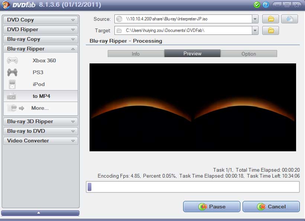Click the encoding progress bar
This screenshot has height=221, width=305.
coord(193,187)
